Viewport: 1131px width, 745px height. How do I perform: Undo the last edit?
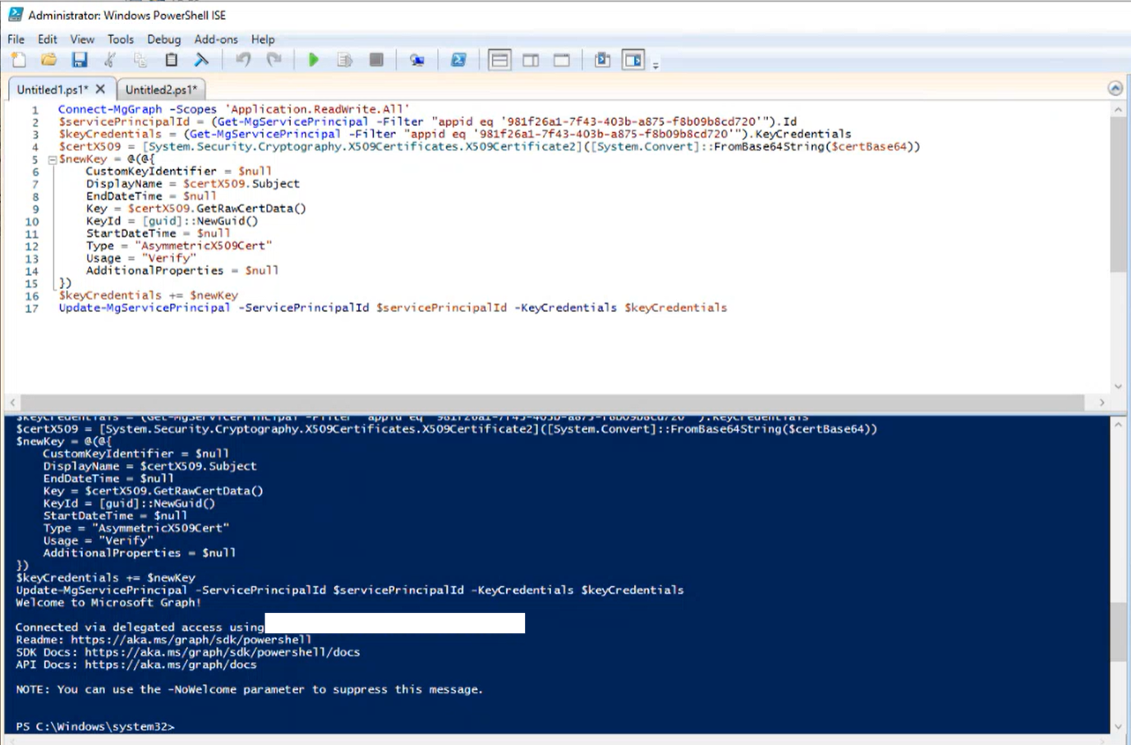coord(242,60)
